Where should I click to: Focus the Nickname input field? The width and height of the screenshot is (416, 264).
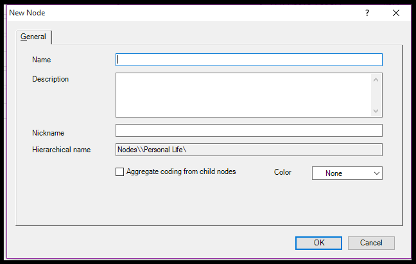[248, 130]
